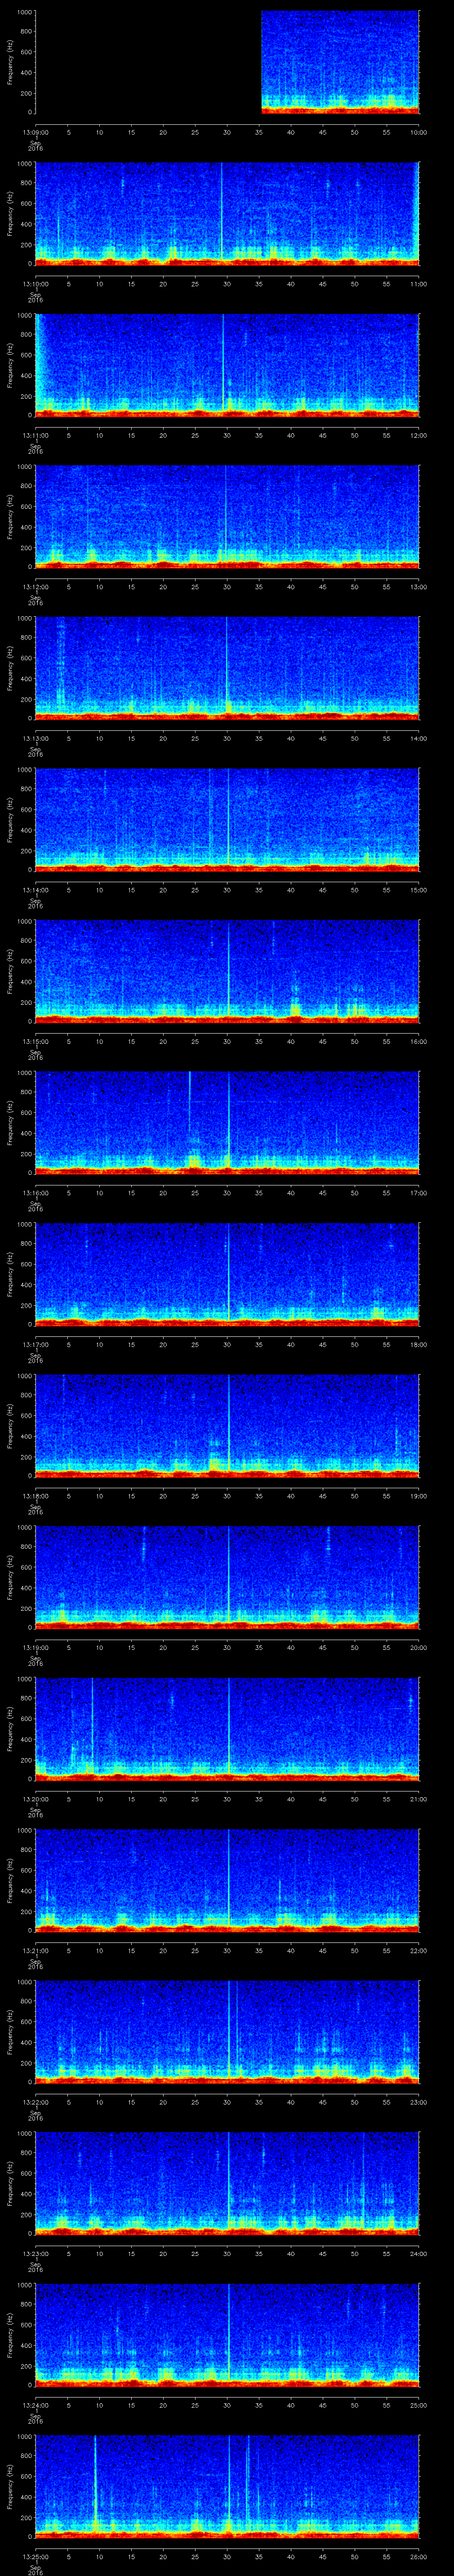This screenshot has height=2576, width=454.
Task: Click the spike near 9 seconds in 13:20:00 panel
Action: (x=93, y=1720)
